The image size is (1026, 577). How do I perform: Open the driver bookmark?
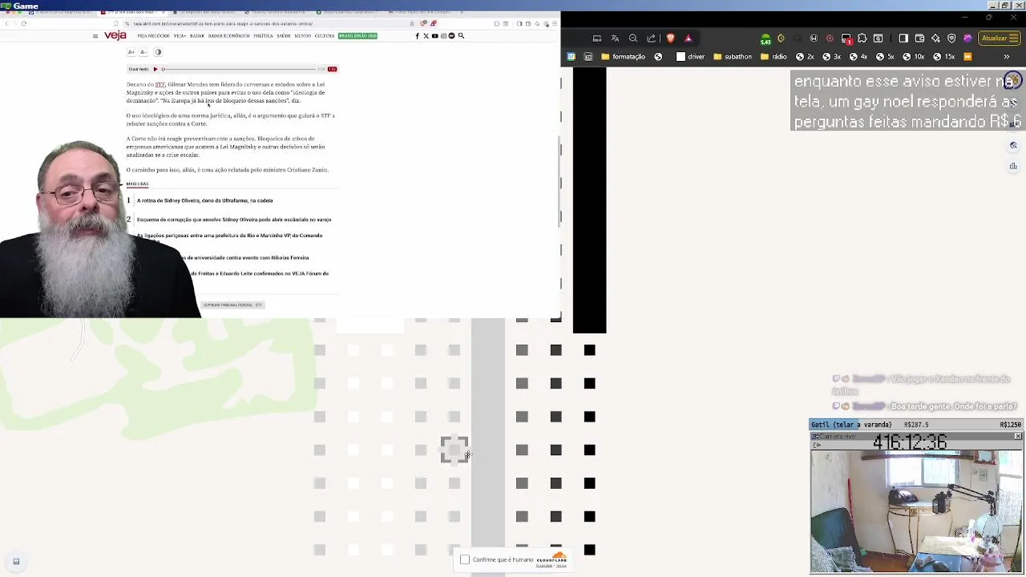[690, 57]
